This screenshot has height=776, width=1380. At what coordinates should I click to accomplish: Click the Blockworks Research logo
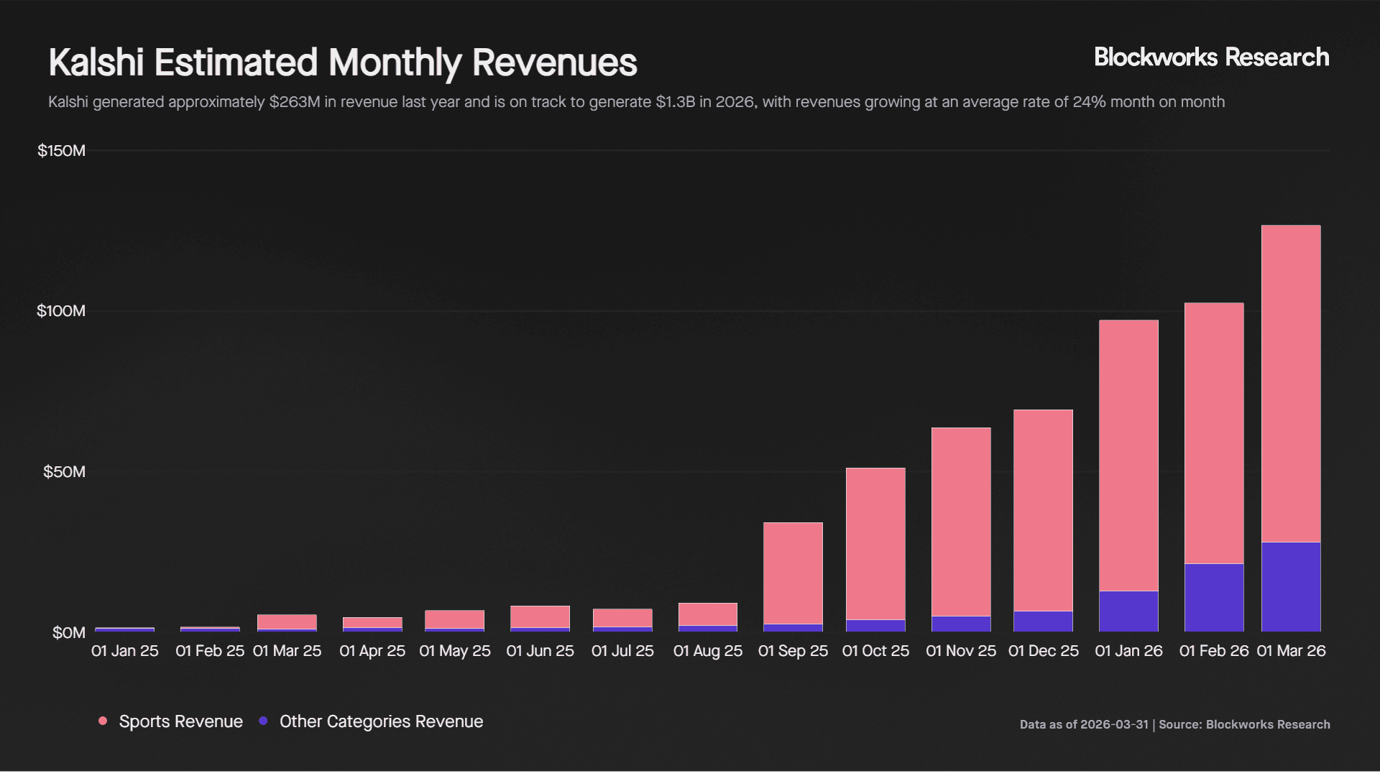tap(1211, 57)
